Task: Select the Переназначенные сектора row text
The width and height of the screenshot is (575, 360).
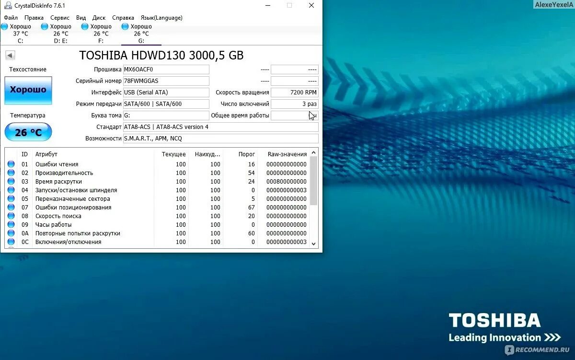Action: pos(72,199)
